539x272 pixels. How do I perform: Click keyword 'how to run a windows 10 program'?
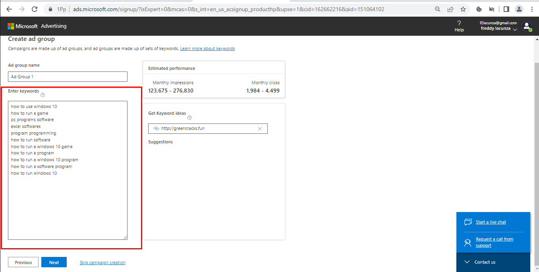(44, 160)
